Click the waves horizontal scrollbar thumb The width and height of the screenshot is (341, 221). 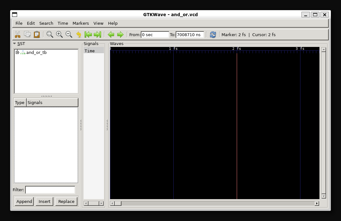click(118, 203)
